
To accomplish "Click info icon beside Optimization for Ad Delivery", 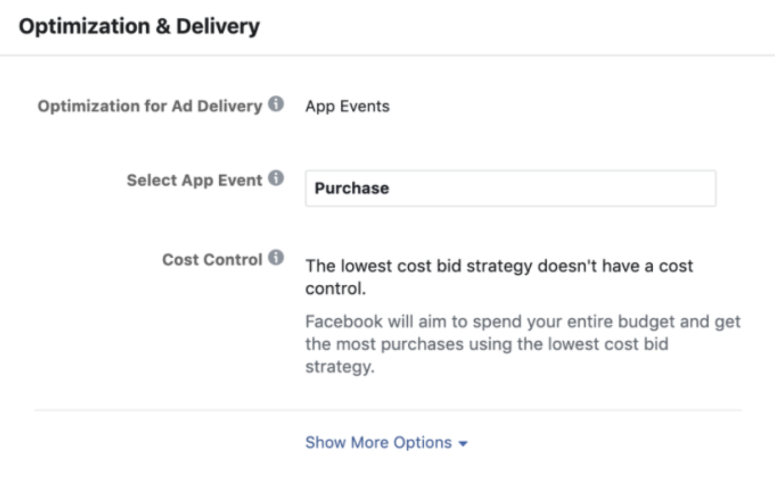I will pos(275,104).
